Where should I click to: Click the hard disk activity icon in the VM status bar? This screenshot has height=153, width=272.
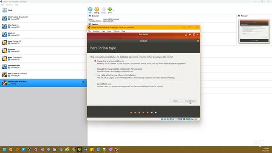(x=162, y=119)
